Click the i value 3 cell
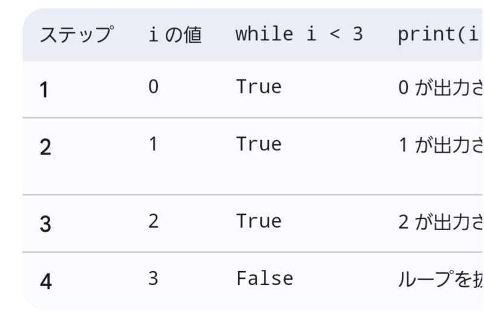Image resolution: width=484 pixels, height=320 pixels. tap(153, 278)
